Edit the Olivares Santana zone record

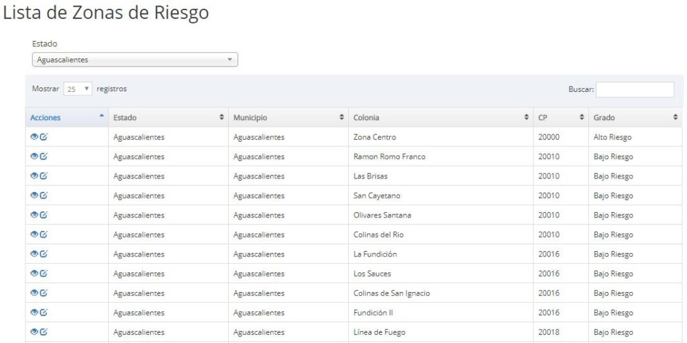[44, 215]
